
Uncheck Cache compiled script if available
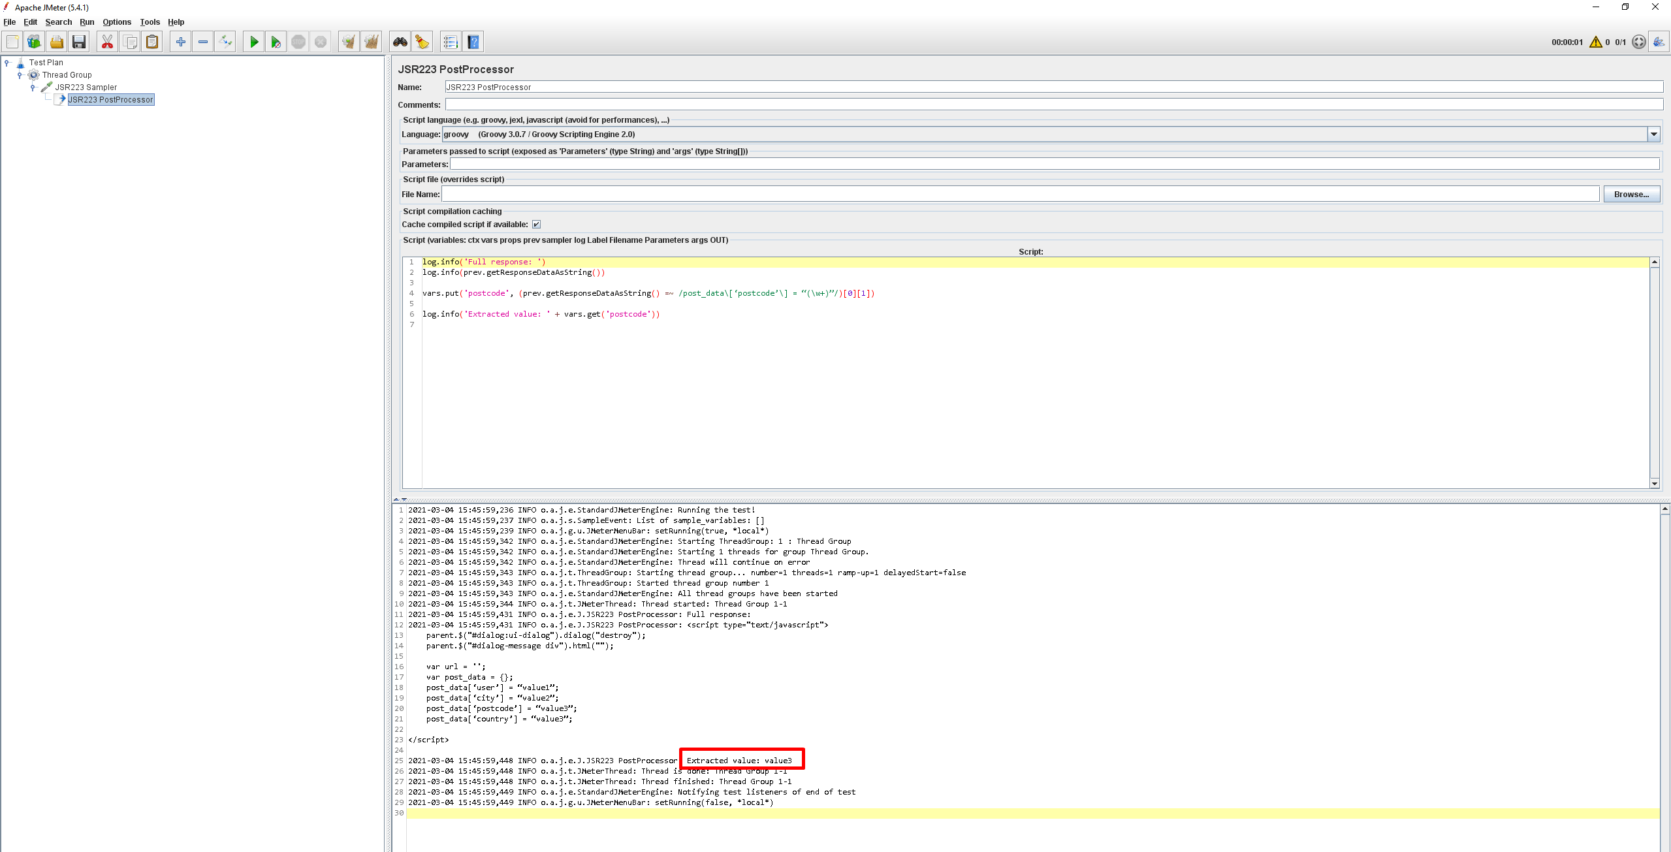click(535, 224)
